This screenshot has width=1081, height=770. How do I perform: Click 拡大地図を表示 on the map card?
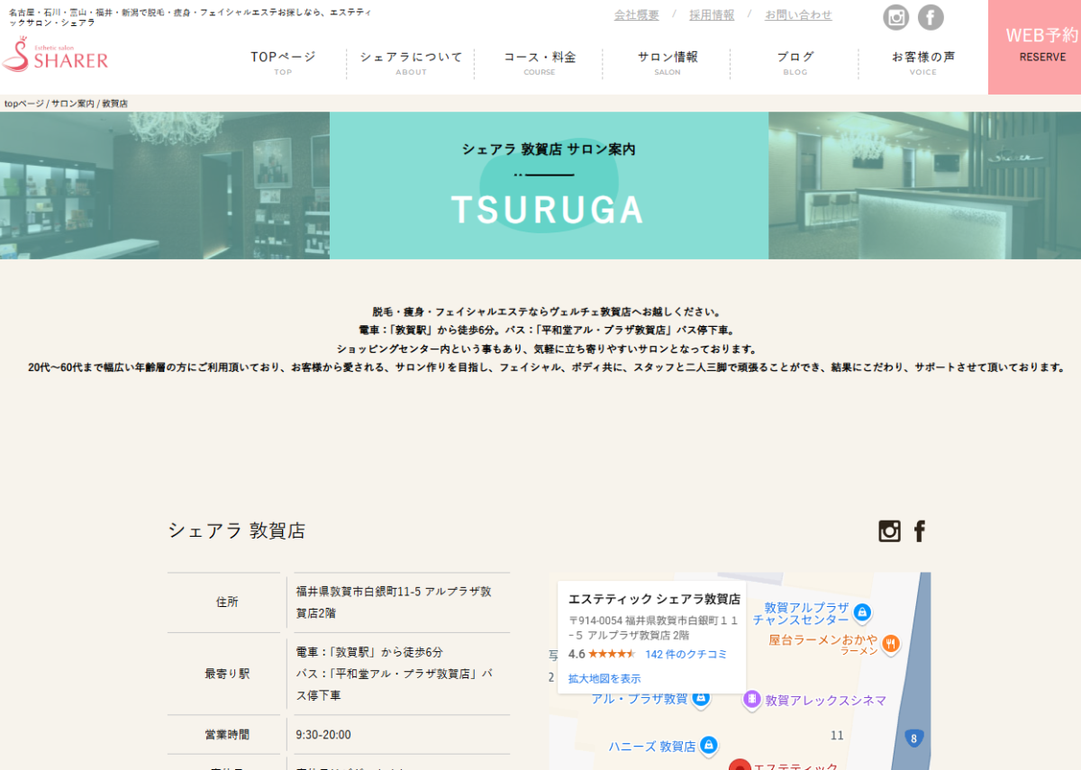coord(604,678)
